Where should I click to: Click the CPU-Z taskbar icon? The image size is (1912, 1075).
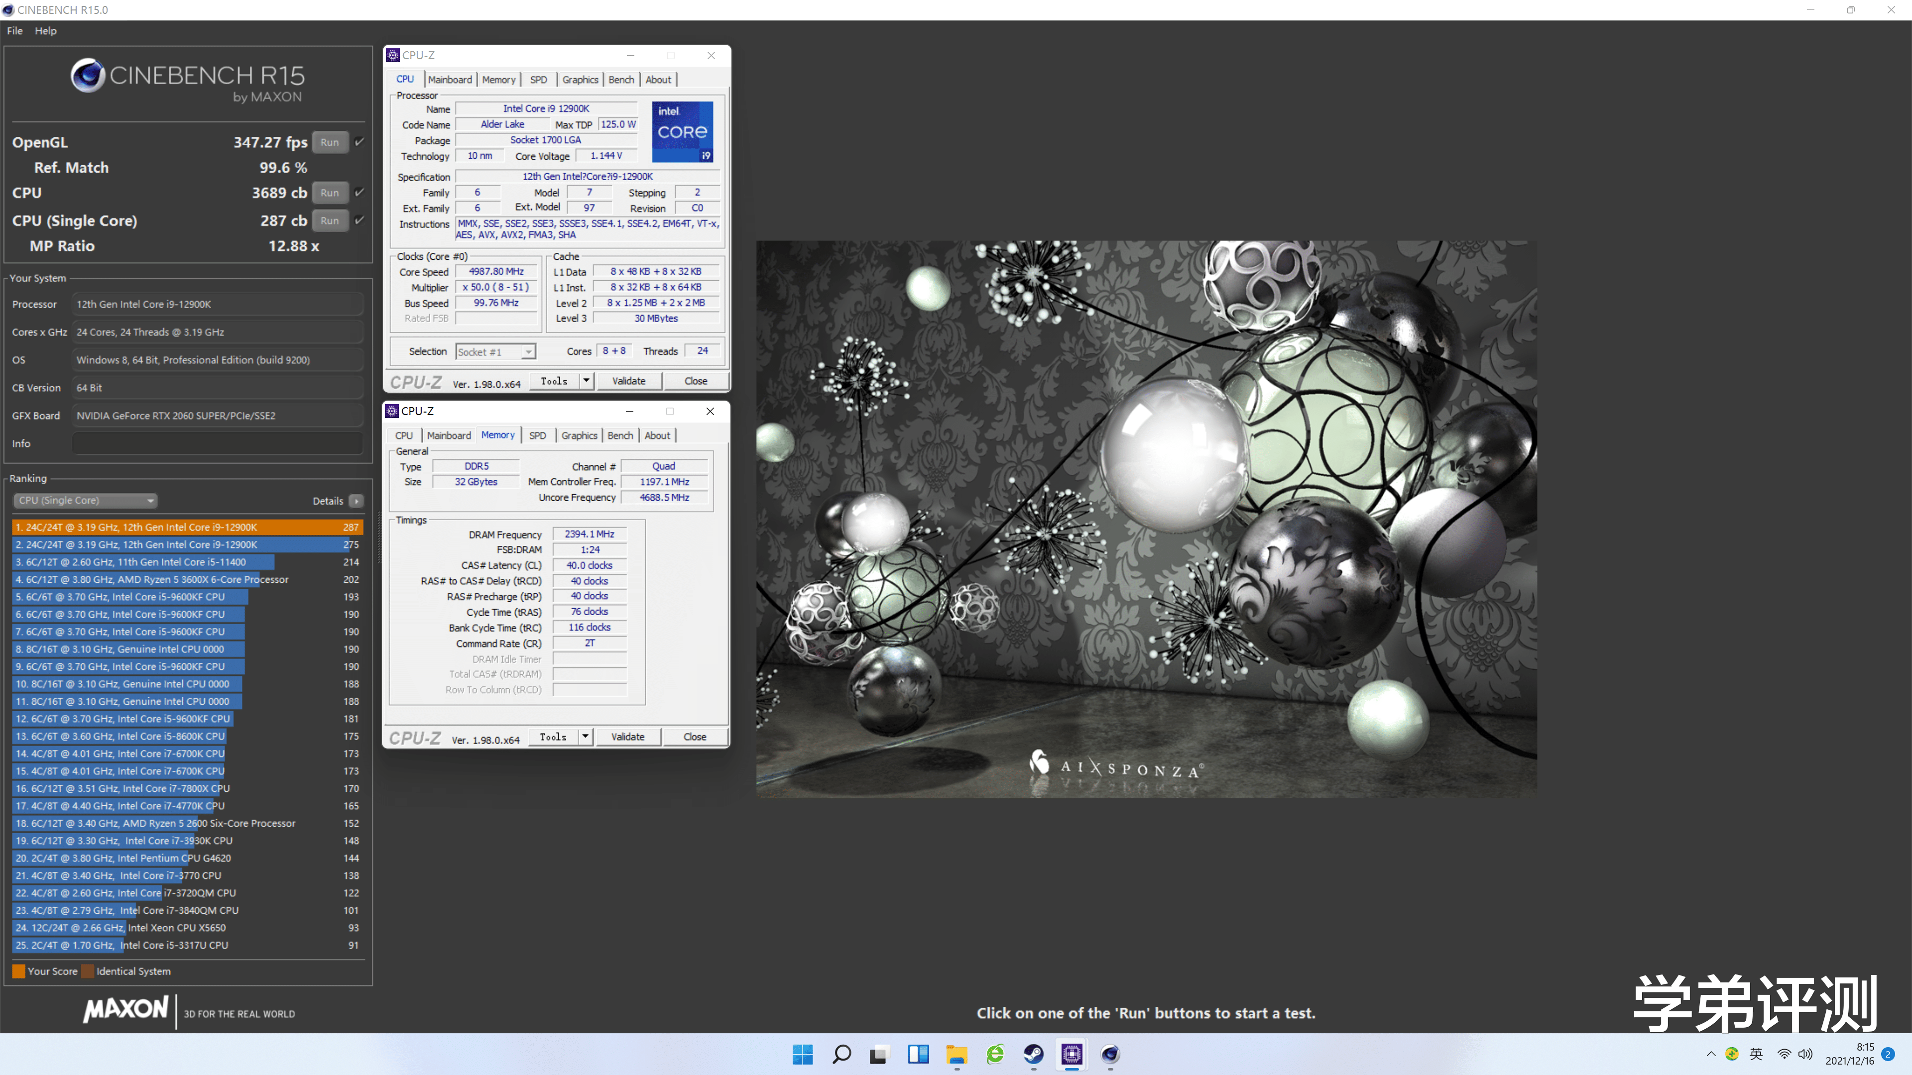[x=1072, y=1054]
